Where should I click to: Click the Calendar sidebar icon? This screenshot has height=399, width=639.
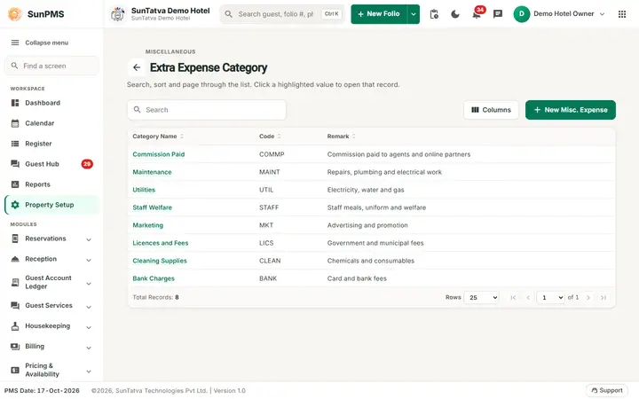[15, 123]
